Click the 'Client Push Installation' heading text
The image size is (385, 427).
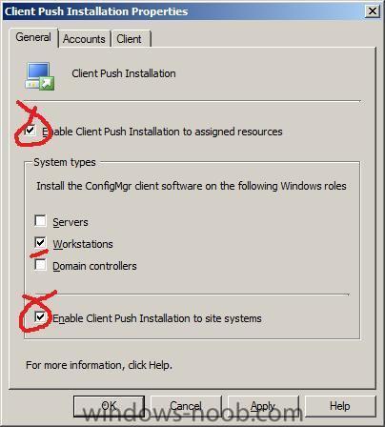(x=124, y=73)
